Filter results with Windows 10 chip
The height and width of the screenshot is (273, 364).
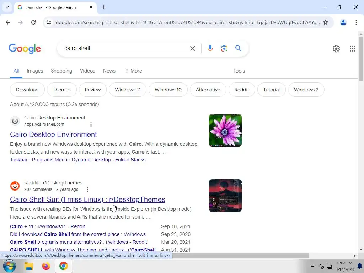tap(168, 90)
